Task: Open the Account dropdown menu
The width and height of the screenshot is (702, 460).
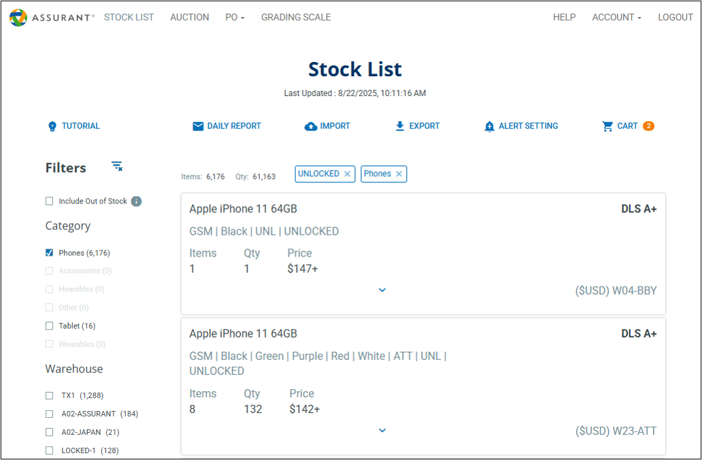Action: tap(616, 18)
